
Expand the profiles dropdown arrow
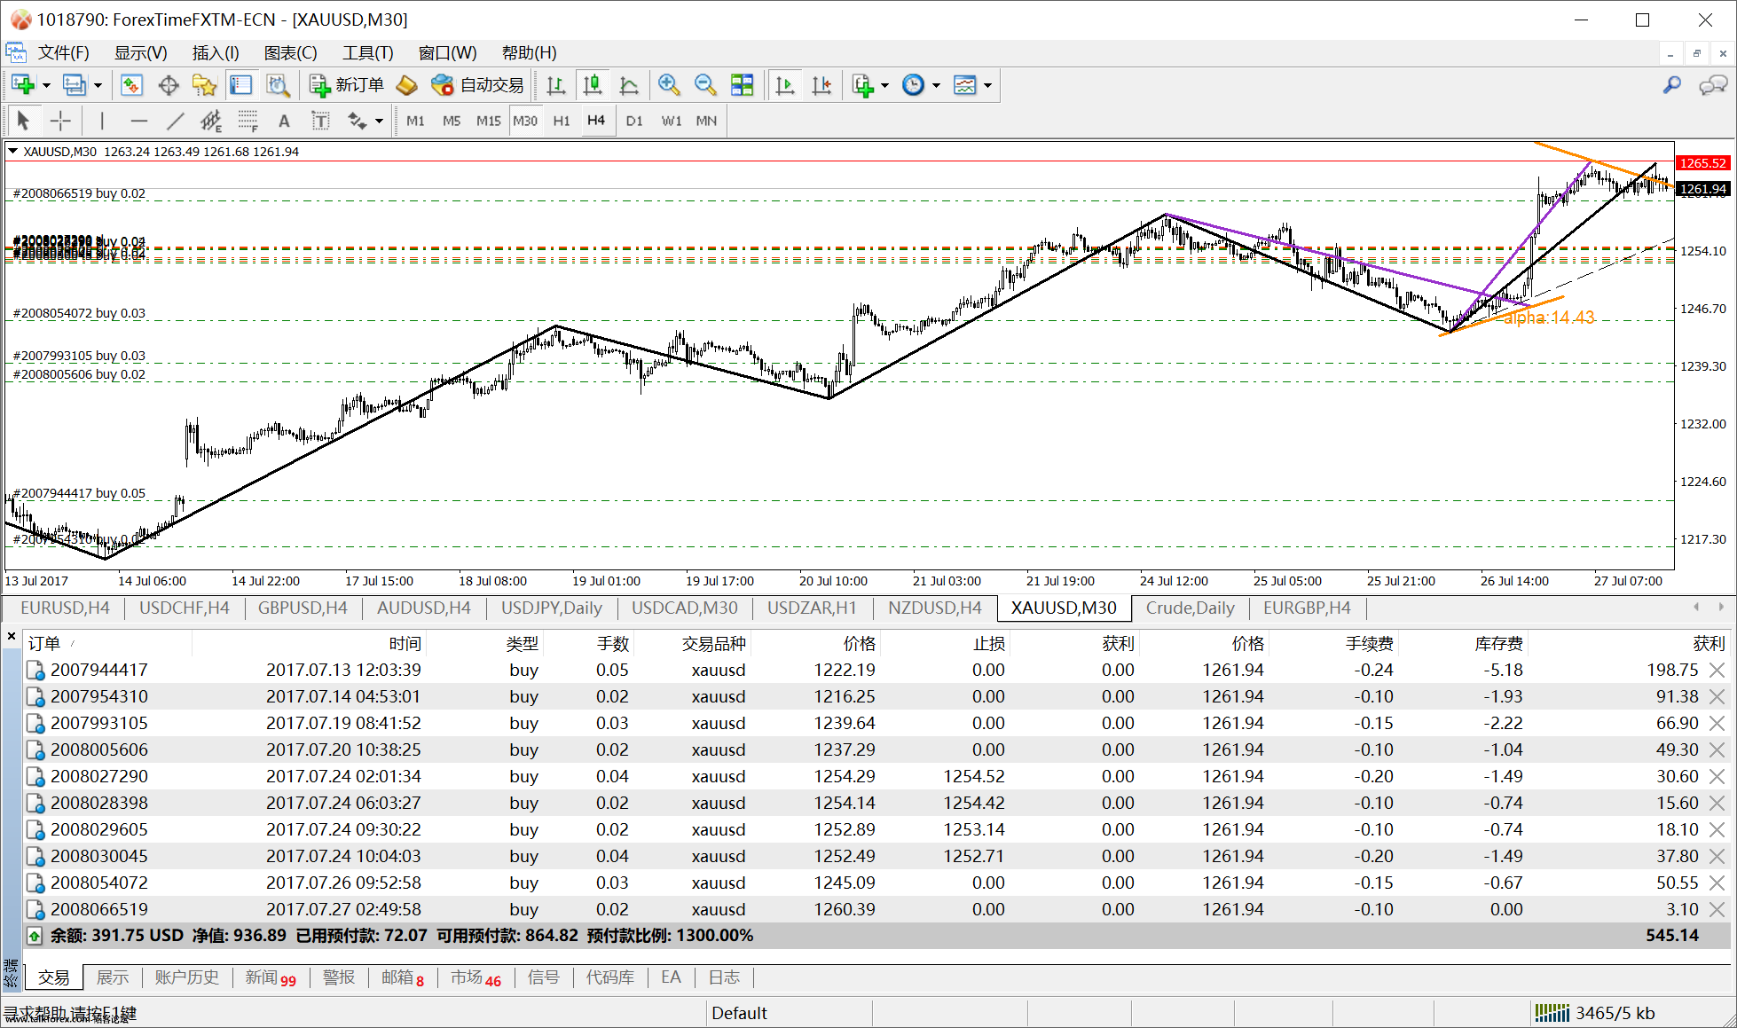tap(98, 86)
